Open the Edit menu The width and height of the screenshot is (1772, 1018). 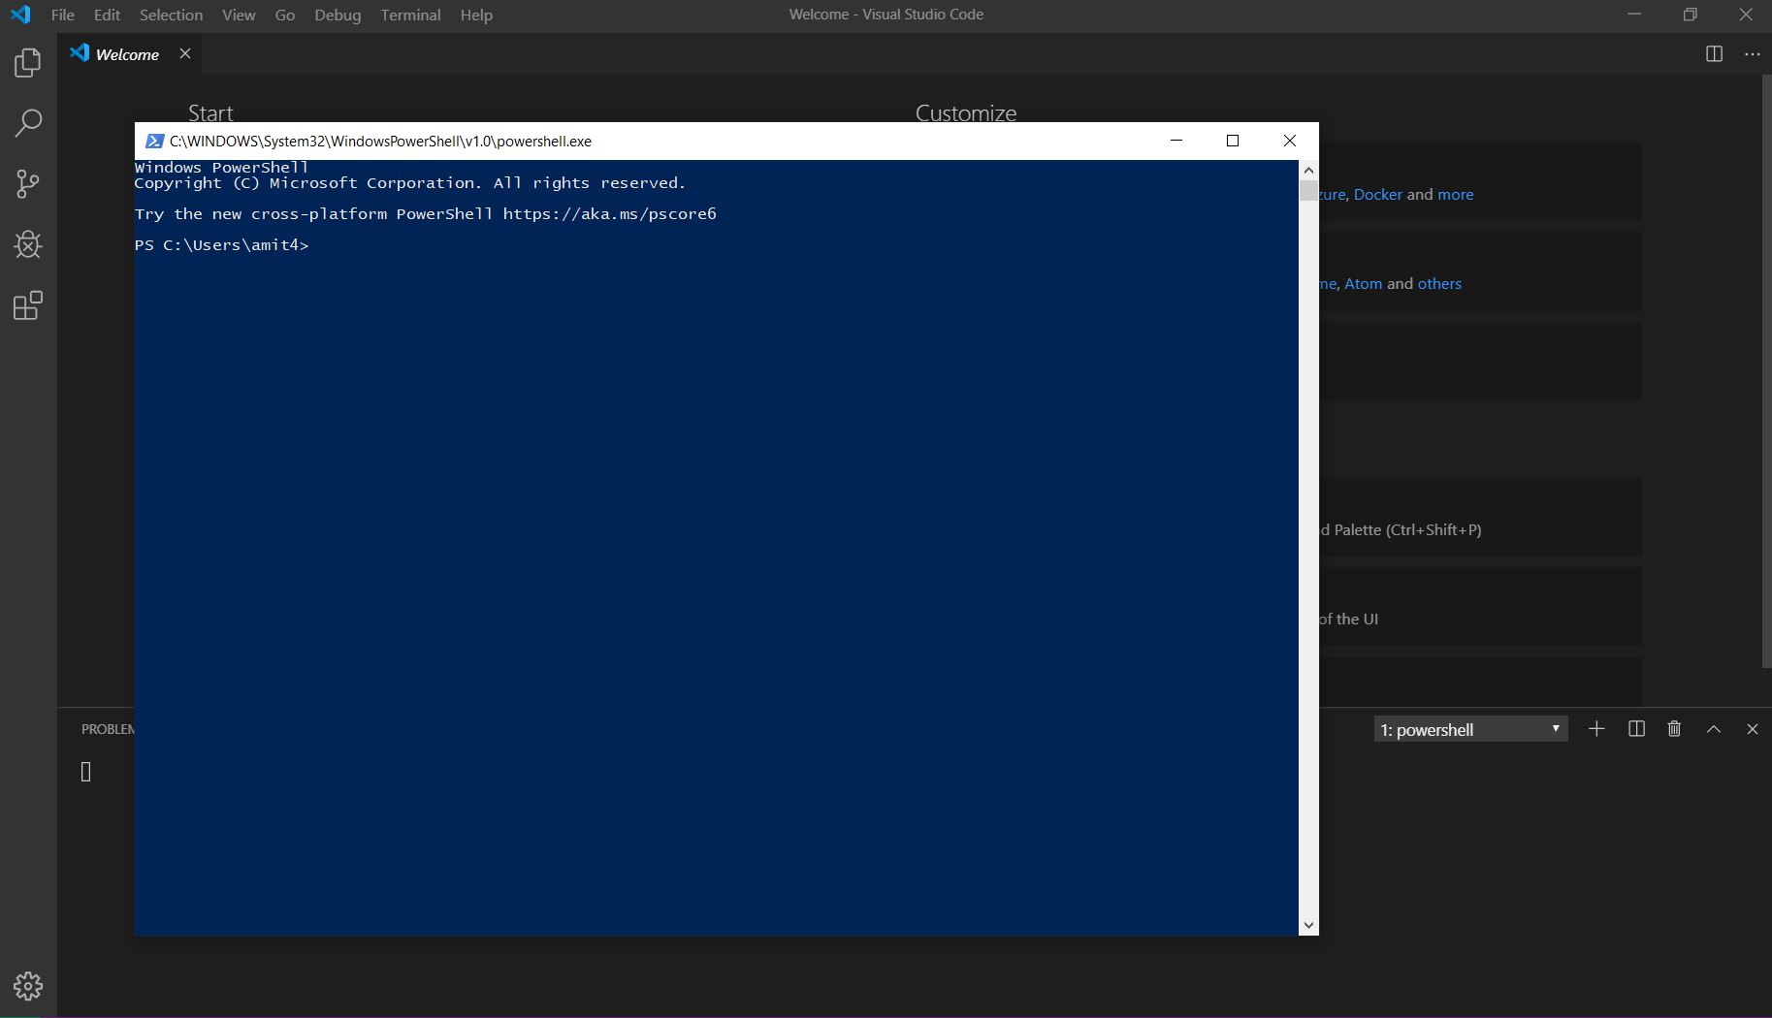pos(107,15)
